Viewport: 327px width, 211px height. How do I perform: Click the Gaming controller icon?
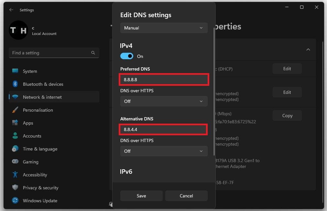(15, 161)
